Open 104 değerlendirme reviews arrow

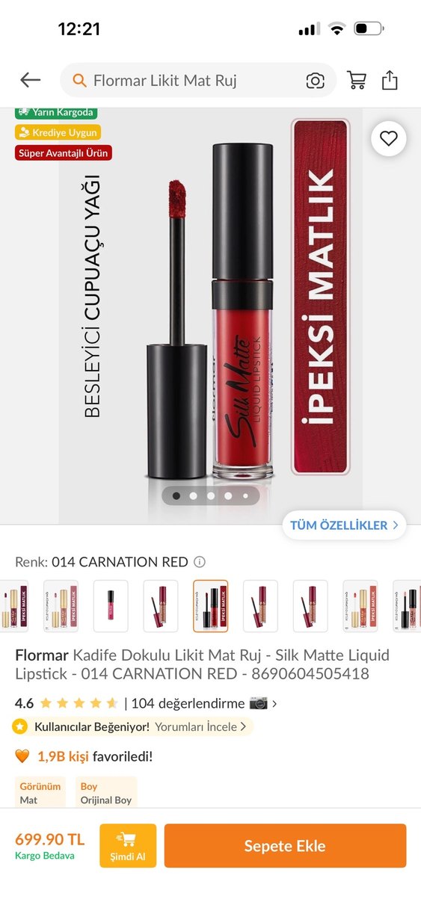274,703
